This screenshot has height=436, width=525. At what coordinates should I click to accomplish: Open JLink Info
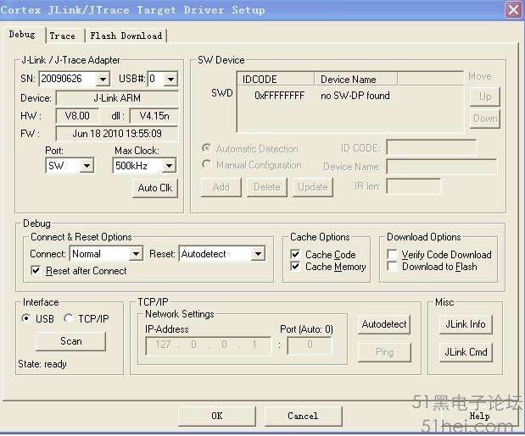pyautogui.click(x=466, y=324)
